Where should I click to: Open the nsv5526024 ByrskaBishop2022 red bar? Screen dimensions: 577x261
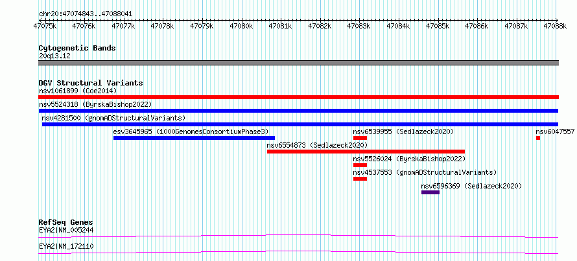pos(360,165)
